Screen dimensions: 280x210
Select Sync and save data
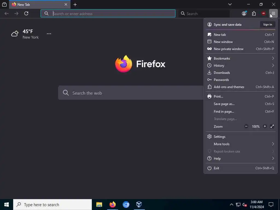pyautogui.click(x=227, y=25)
